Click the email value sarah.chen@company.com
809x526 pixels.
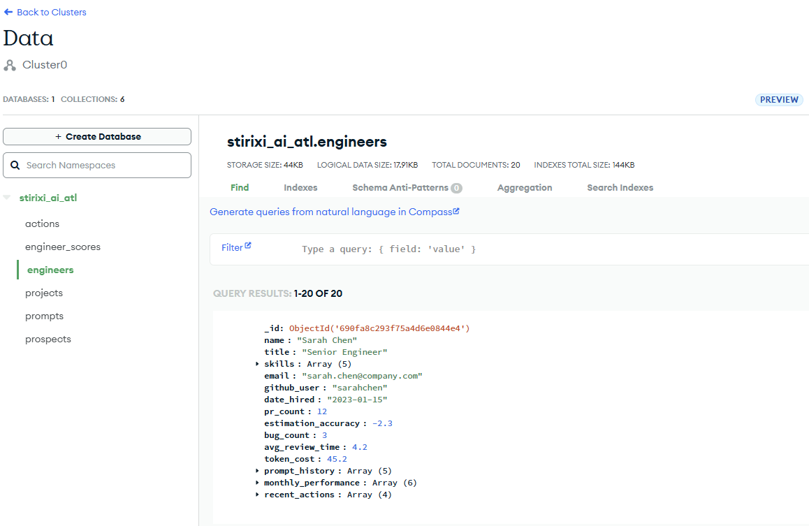(362, 375)
